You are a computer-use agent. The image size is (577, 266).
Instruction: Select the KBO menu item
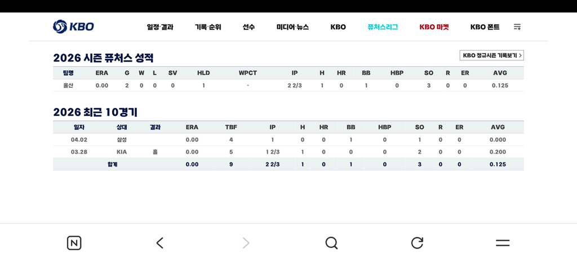338,27
